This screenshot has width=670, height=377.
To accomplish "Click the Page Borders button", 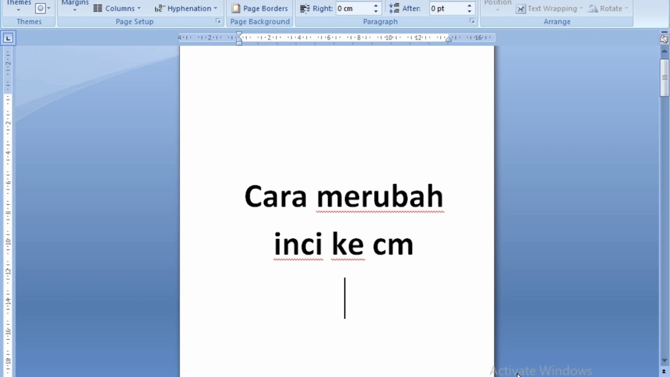I will click(260, 8).
